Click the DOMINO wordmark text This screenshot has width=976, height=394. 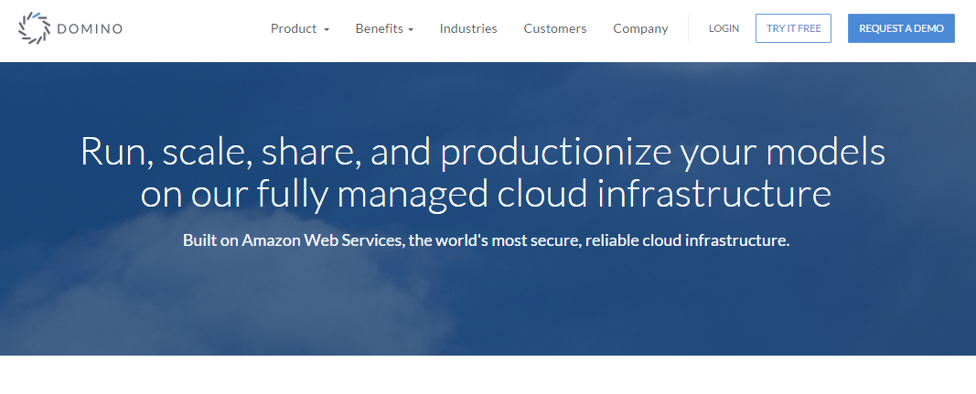pyautogui.click(x=90, y=29)
